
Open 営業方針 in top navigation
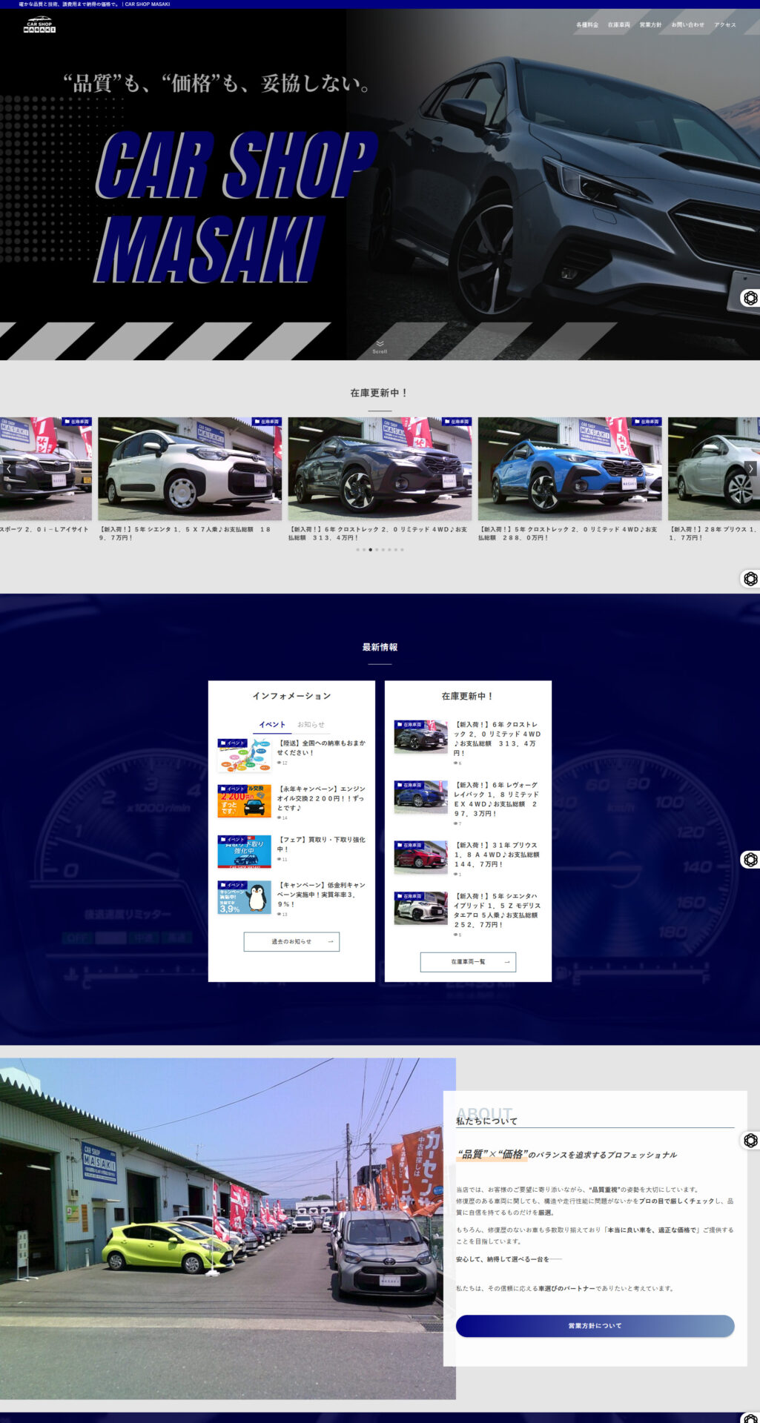point(651,25)
